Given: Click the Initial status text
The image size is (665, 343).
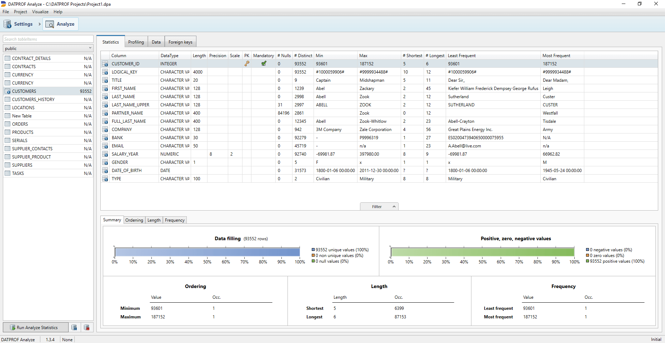Looking at the screenshot, I should pyautogui.click(x=656, y=339).
